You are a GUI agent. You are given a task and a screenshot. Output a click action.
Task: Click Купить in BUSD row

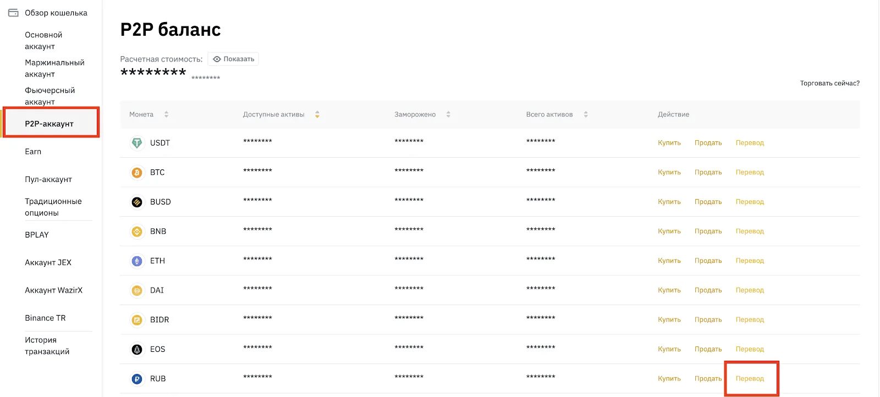(x=669, y=202)
